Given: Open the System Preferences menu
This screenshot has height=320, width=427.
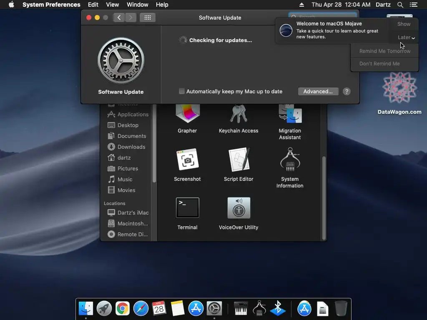Looking at the screenshot, I should coord(51,5).
